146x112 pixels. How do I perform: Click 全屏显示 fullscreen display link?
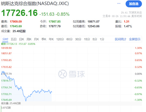135,39
